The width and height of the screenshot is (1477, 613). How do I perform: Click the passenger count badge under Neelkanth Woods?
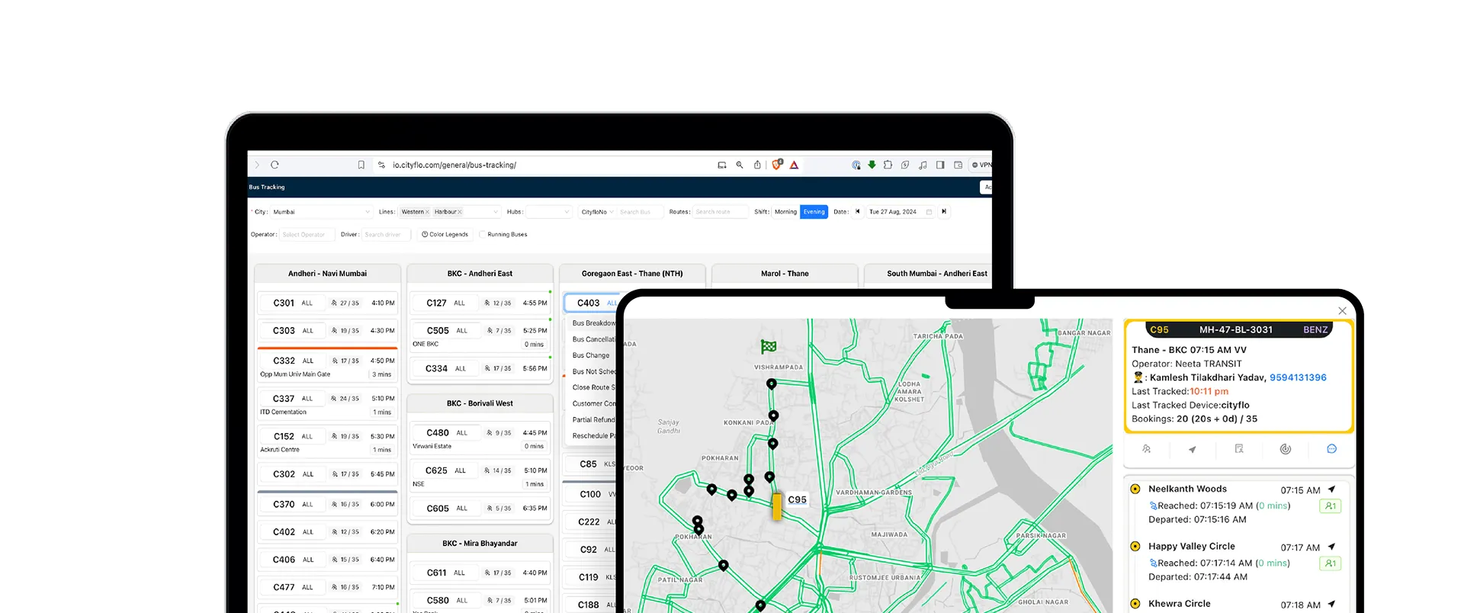point(1330,505)
